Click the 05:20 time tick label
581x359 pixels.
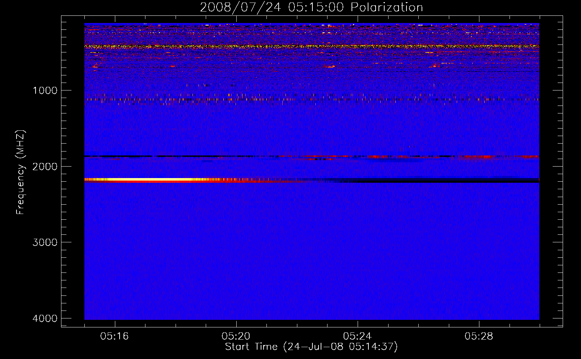point(236,336)
